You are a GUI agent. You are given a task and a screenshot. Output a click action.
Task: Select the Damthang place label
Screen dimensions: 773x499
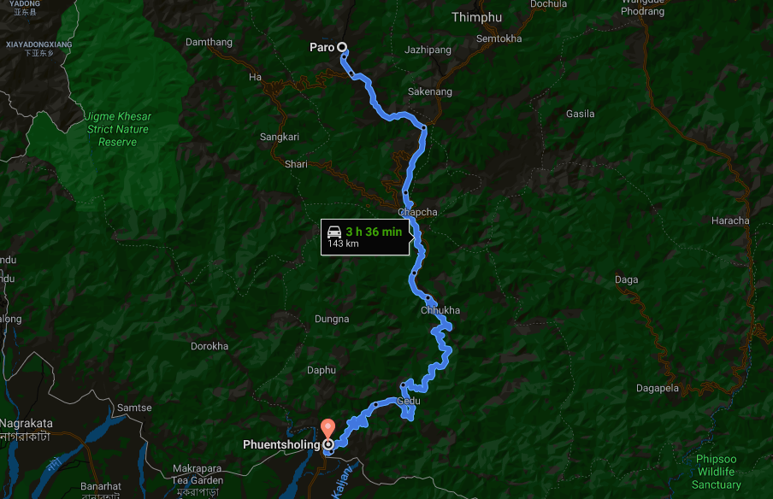click(209, 43)
